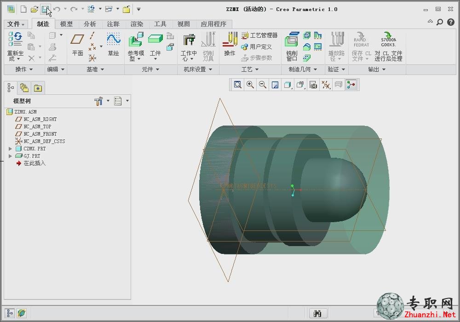Open a file with folder icon

coord(34,9)
